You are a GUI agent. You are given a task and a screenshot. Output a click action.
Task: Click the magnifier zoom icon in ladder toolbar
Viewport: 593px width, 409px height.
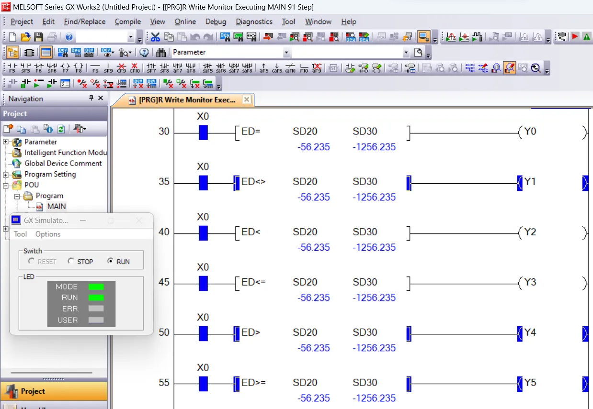pos(536,68)
